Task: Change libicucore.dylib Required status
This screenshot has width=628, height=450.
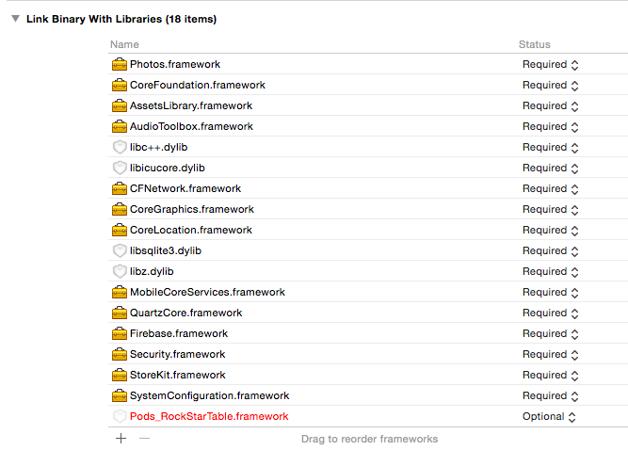Action: pyautogui.click(x=550, y=169)
